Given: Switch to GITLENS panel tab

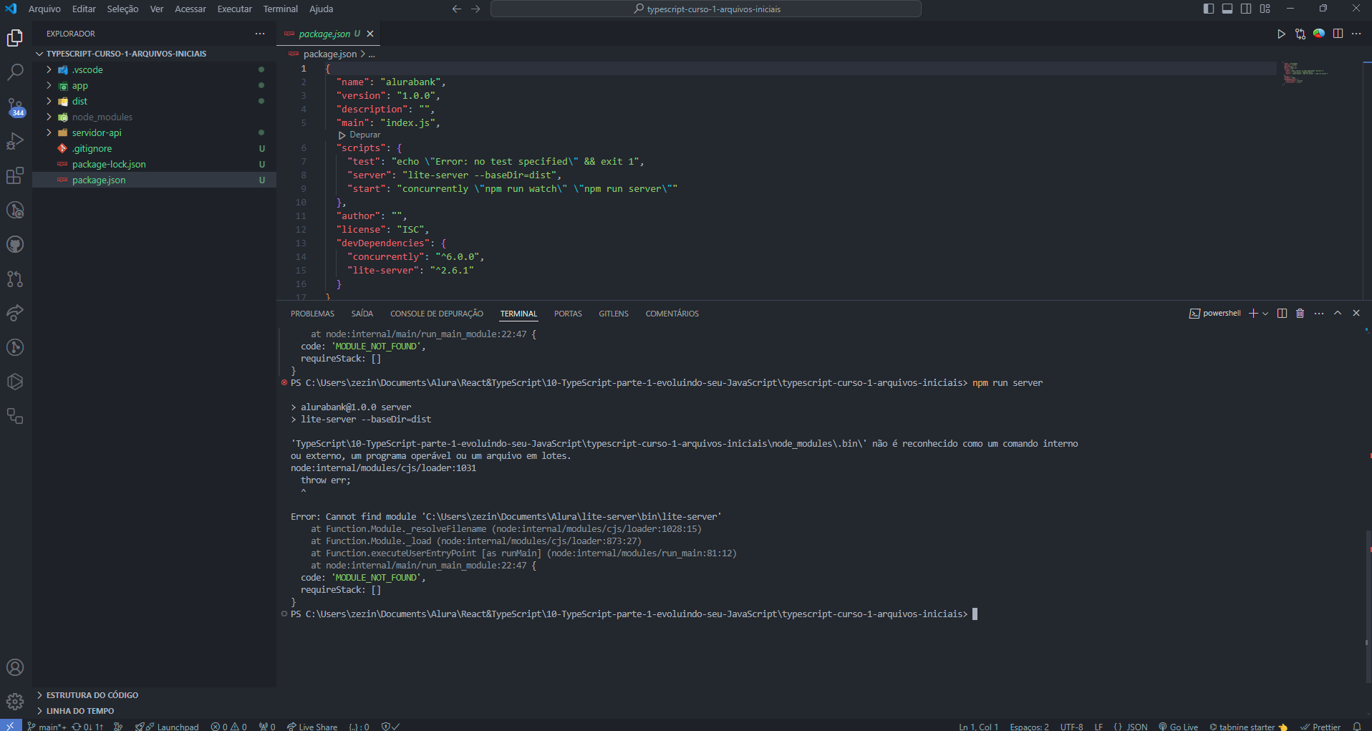Looking at the screenshot, I should coord(614,314).
